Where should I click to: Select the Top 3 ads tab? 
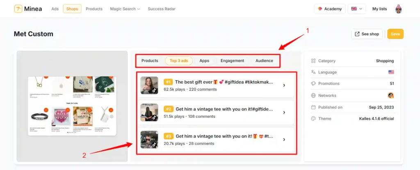point(179,61)
